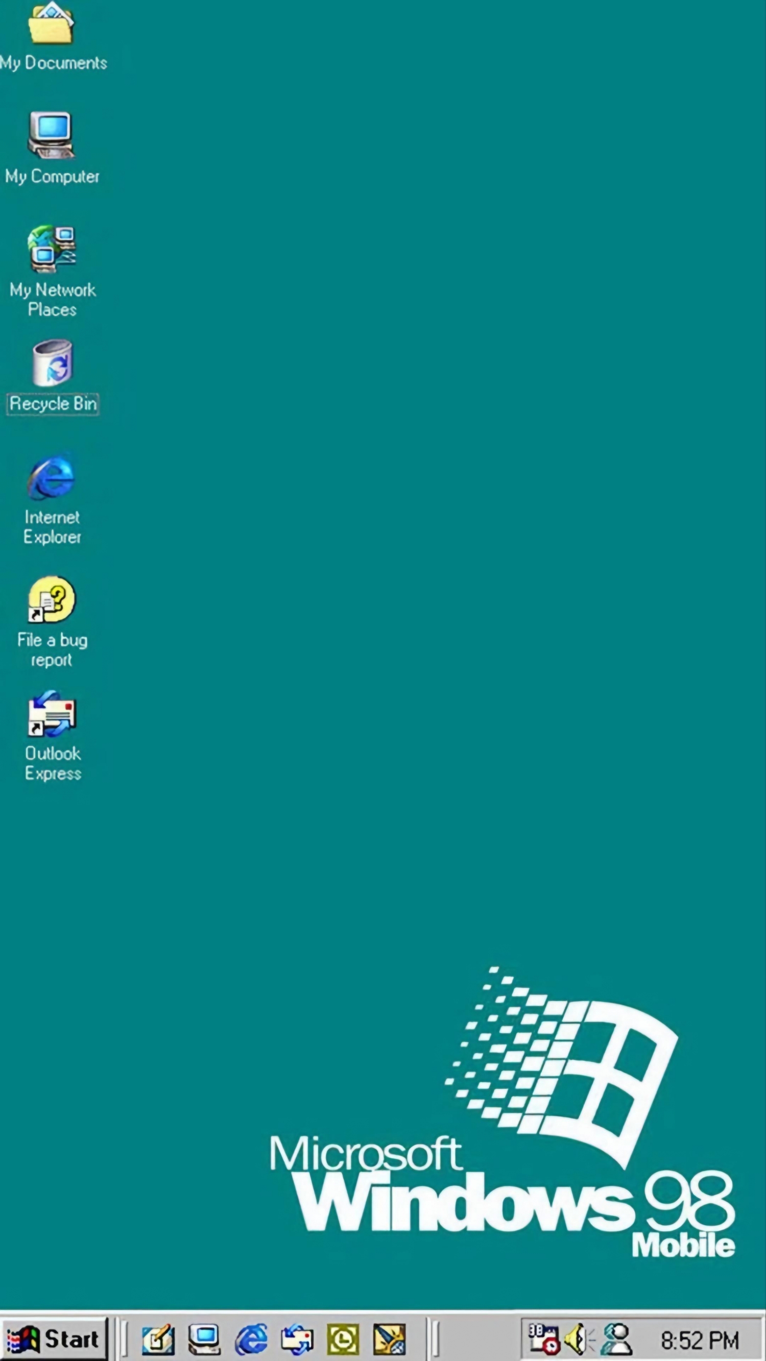Open the Outlook Express desktop shortcut

click(51, 714)
